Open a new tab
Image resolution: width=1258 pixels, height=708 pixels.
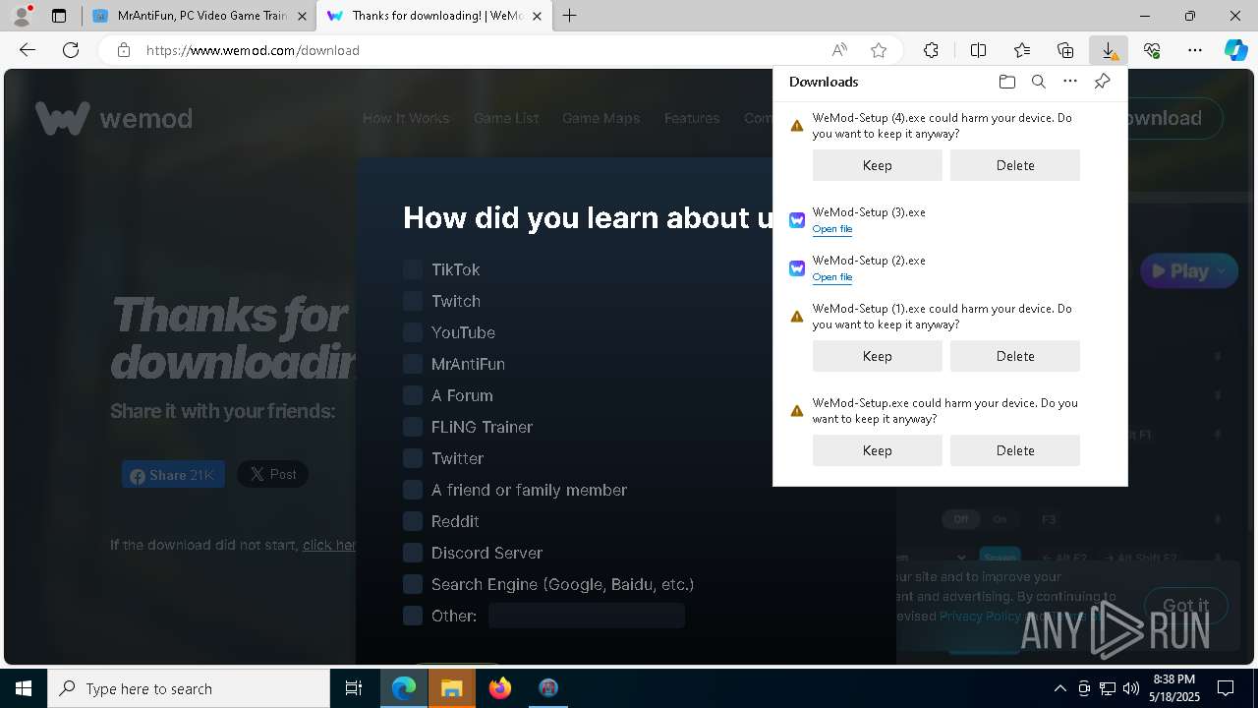[570, 16]
